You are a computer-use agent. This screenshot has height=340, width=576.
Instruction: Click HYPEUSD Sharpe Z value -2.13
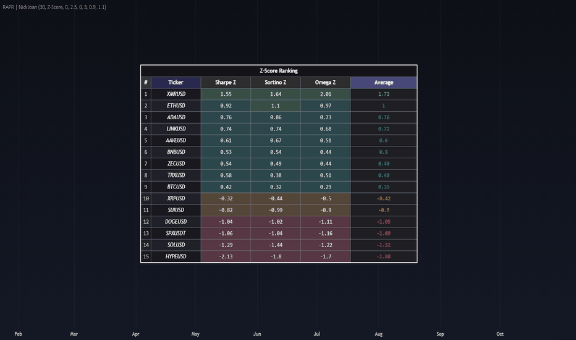pos(226,256)
